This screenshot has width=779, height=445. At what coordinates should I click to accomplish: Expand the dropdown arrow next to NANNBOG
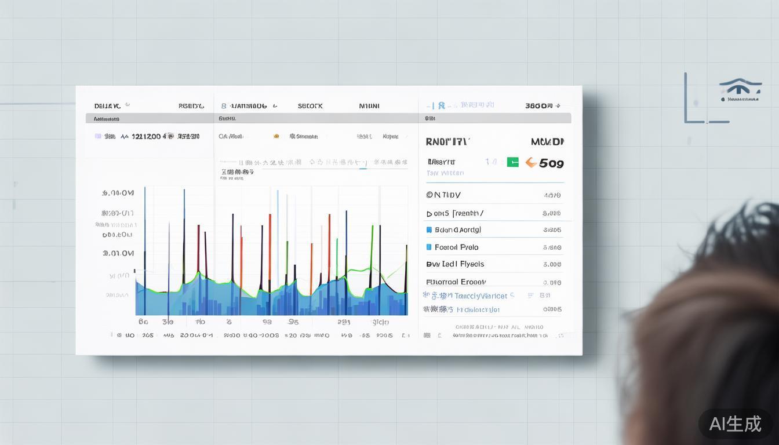[x=275, y=106]
